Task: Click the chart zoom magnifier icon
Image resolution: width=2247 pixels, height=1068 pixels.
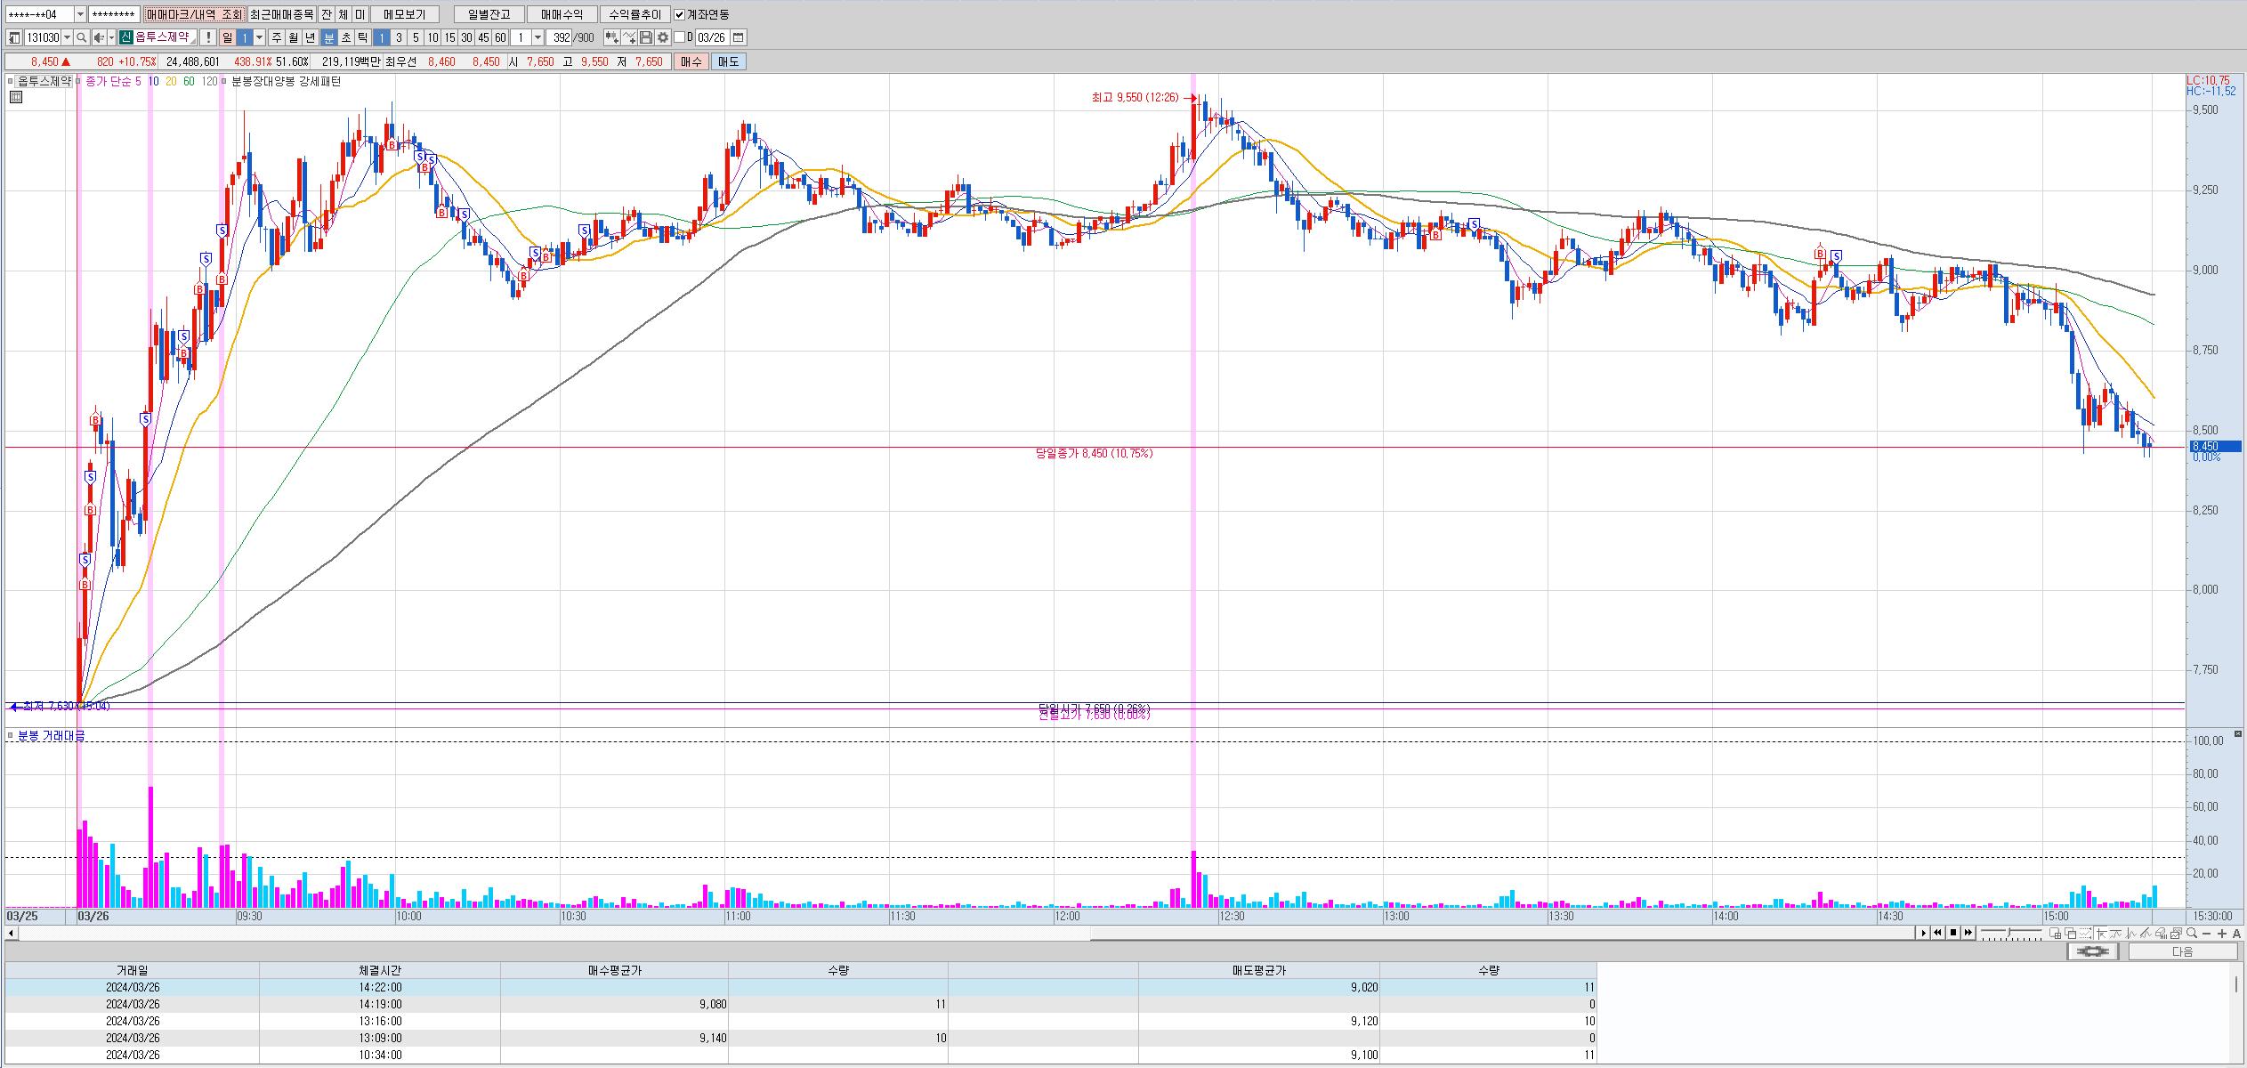Action: (x=2192, y=933)
